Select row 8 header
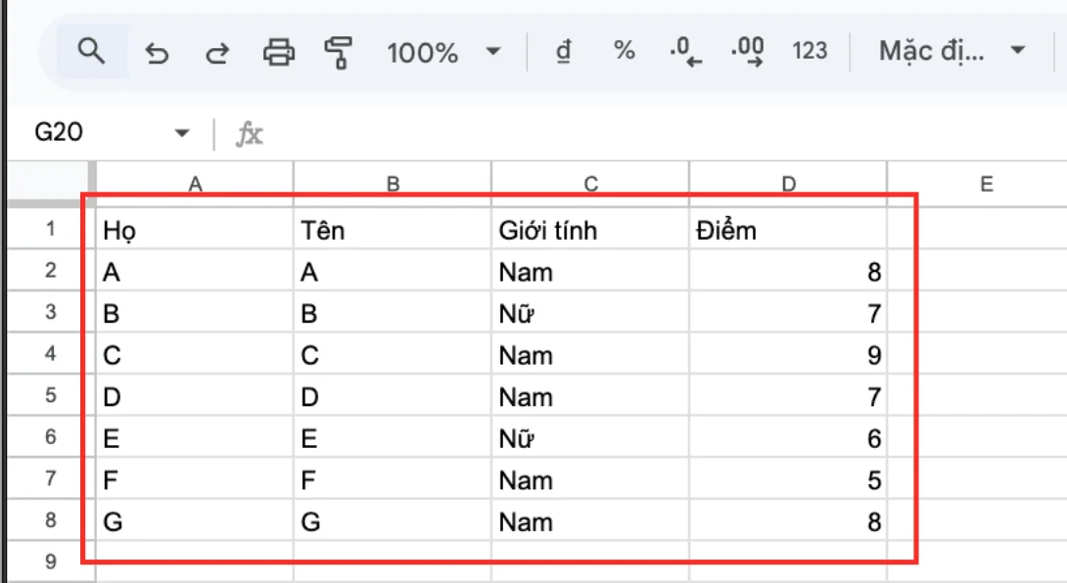 [x=50, y=519]
